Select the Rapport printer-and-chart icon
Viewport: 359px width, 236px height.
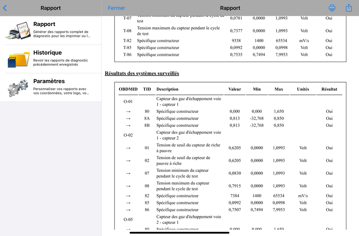point(18,31)
